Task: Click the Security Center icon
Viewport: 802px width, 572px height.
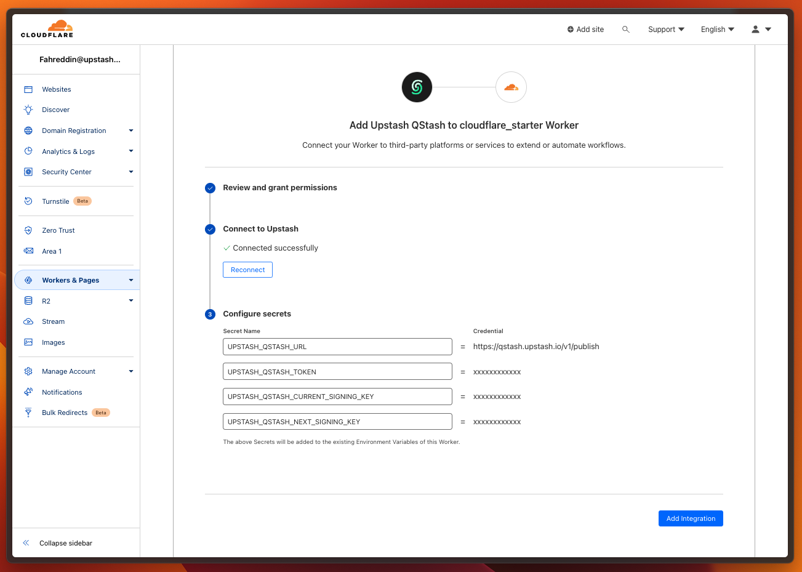Action: (x=28, y=172)
